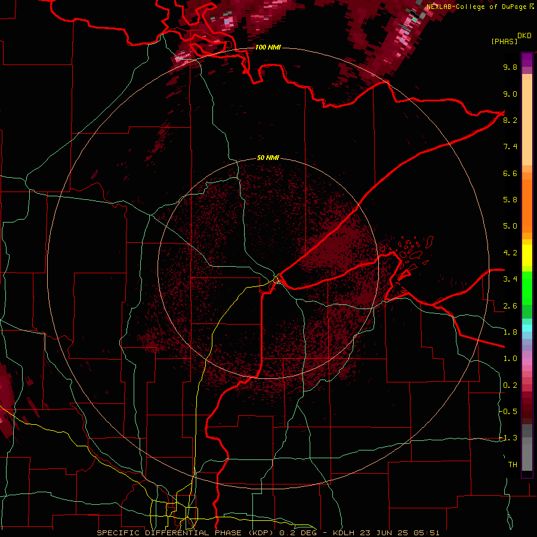
Task: Click the 8.2 value on the color scale
Action: [510, 120]
